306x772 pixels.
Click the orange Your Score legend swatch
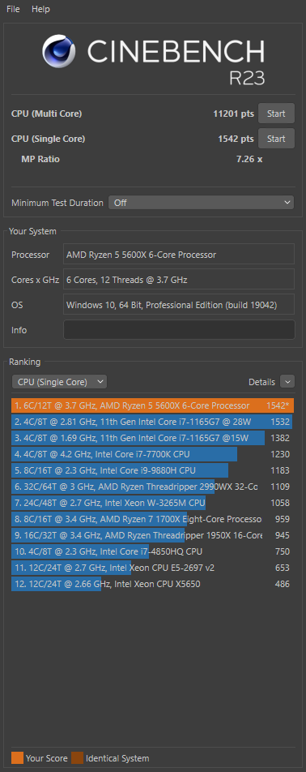pyautogui.click(x=17, y=757)
